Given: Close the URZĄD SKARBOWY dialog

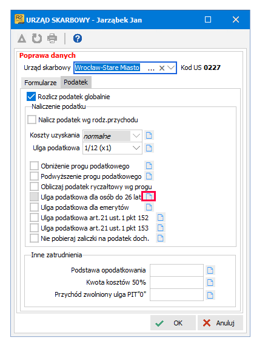Looking at the screenshot, I should 236,19.
